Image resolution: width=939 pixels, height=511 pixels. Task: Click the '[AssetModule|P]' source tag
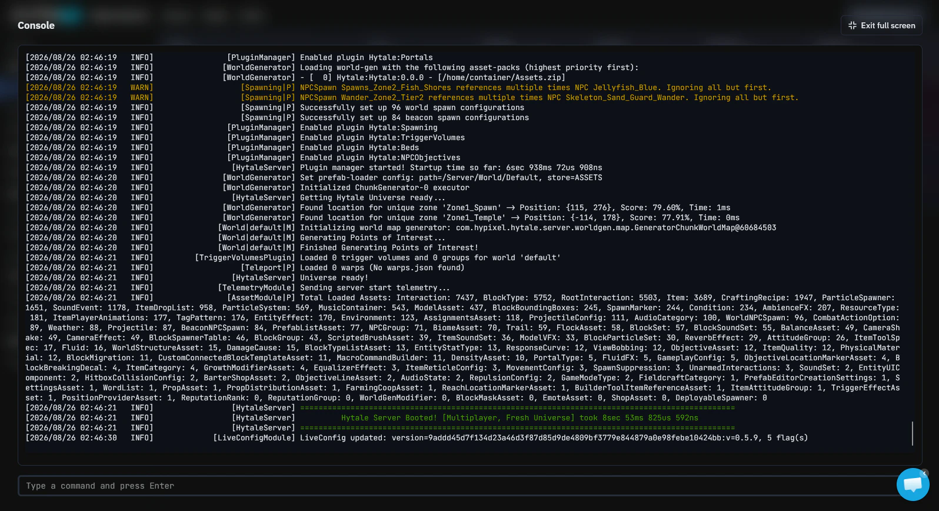click(261, 298)
